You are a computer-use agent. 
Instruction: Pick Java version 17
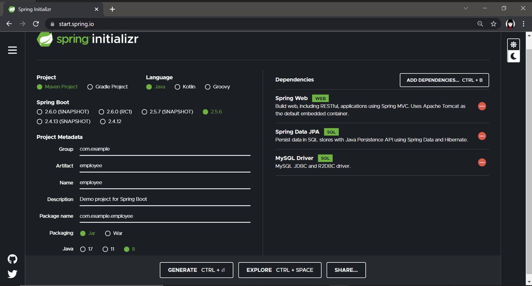pyautogui.click(x=86, y=249)
